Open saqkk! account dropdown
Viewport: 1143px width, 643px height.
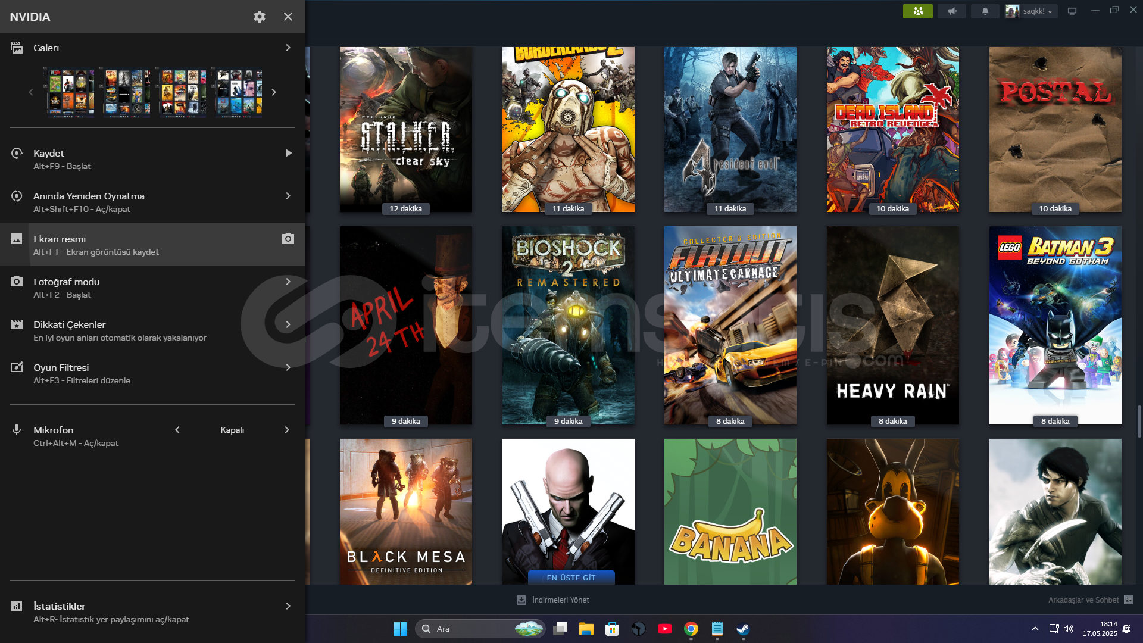1032,11
